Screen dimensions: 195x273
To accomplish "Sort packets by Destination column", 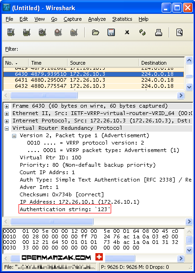I will click(x=162, y=63).
